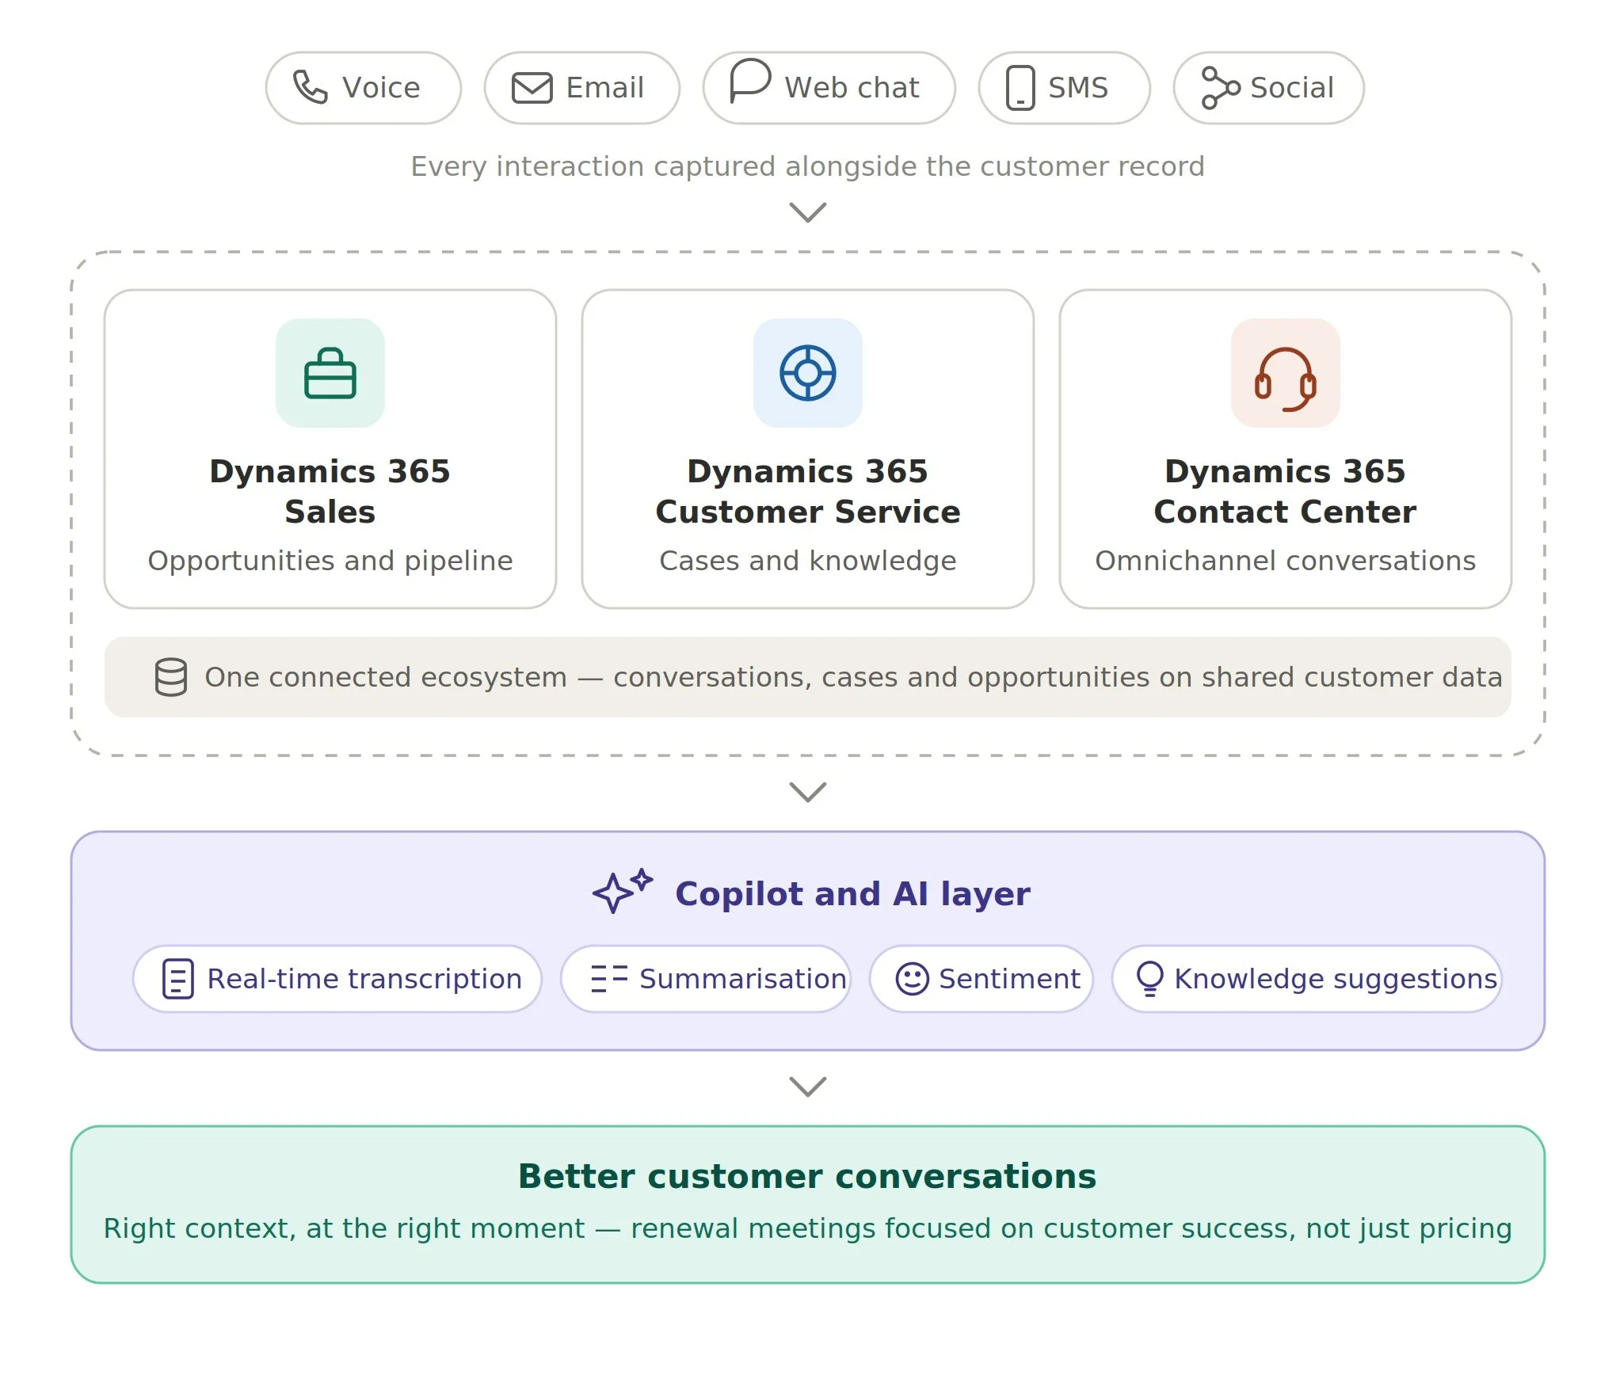
Task: Click the 'Better customer conversations' title
Action: (x=808, y=1176)
